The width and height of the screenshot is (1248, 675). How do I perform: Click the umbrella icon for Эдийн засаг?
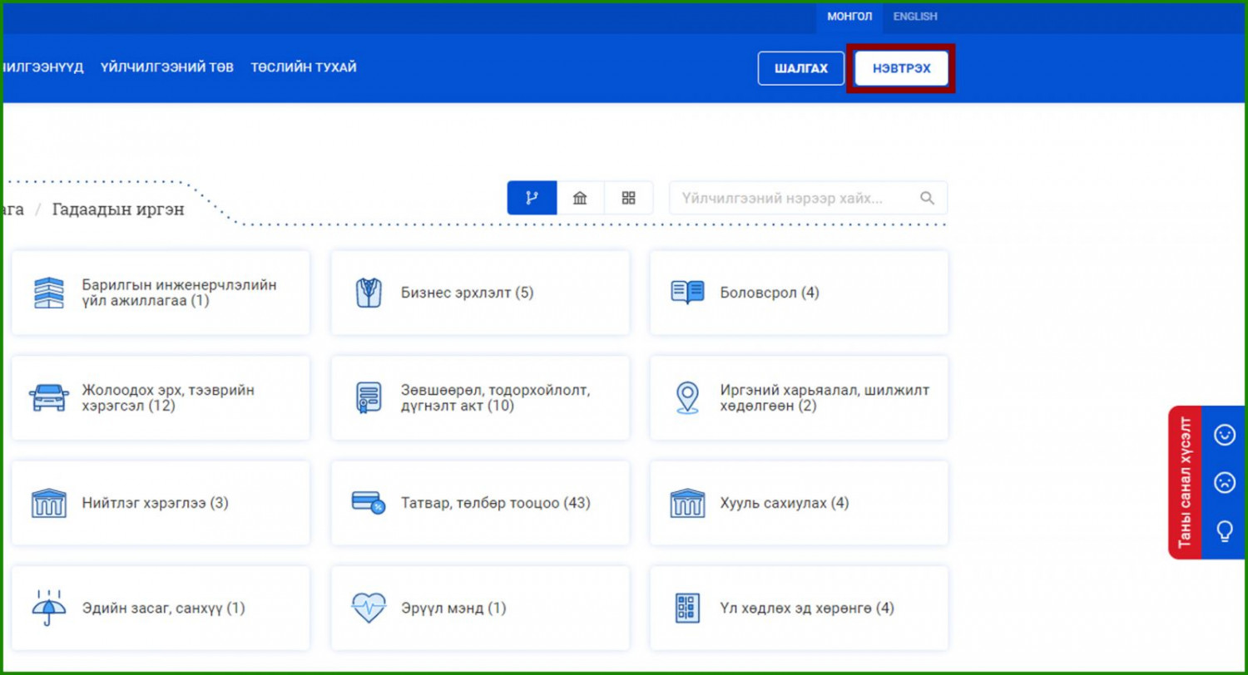[48, 608]
